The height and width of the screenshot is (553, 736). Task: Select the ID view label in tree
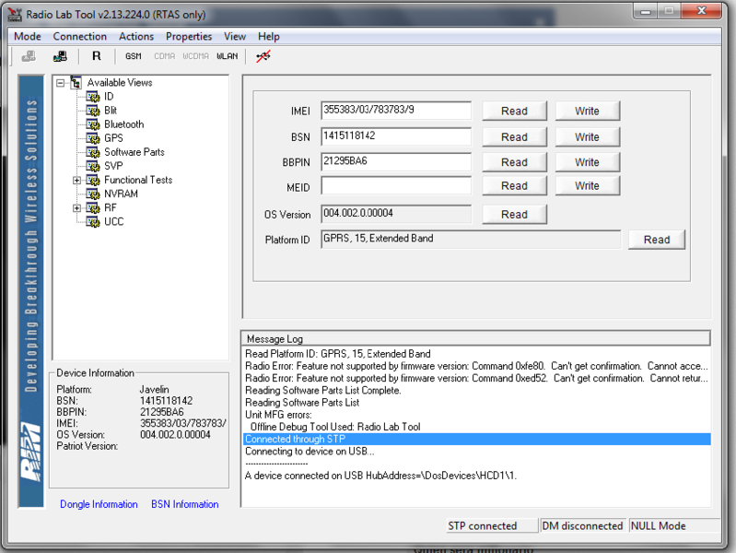pyautogui.click(x=109, y=97)
